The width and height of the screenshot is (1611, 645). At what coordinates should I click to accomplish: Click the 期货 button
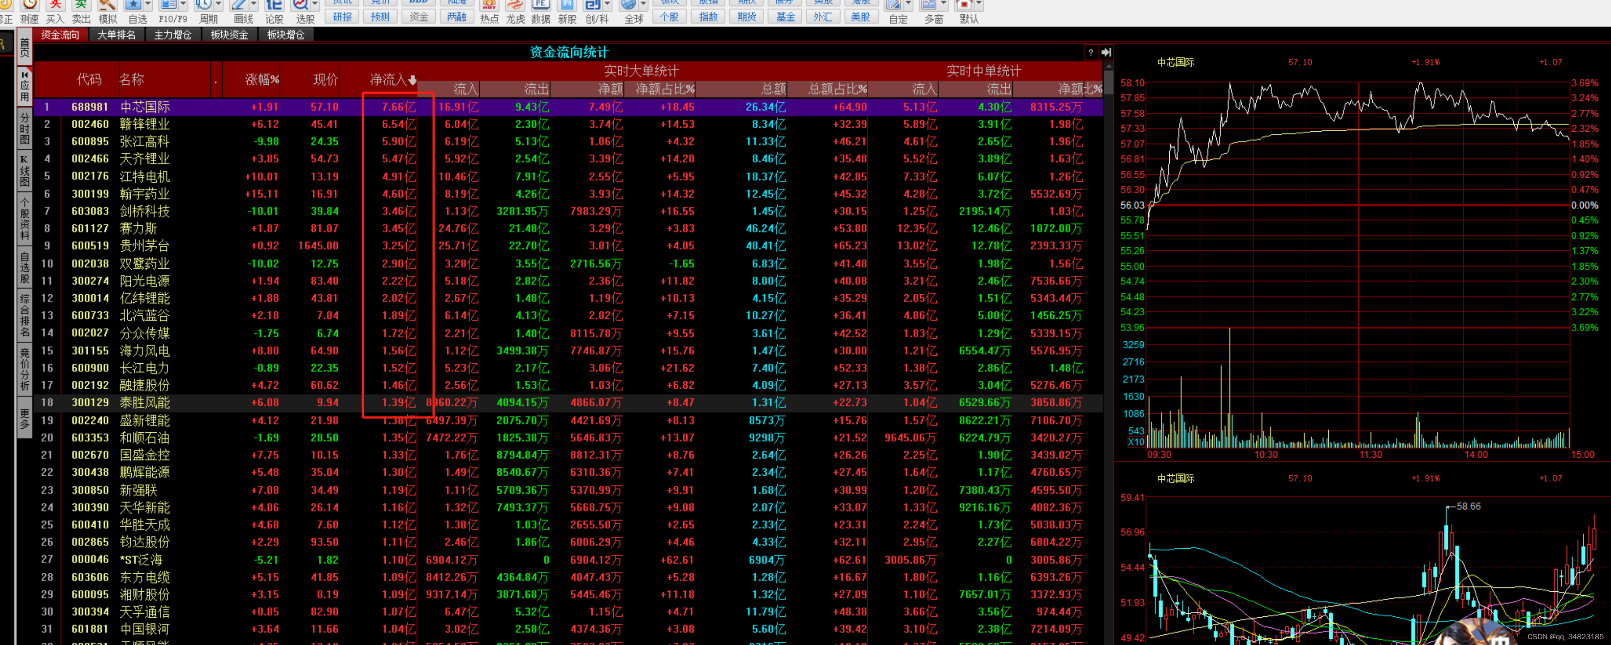pos(747,17)
